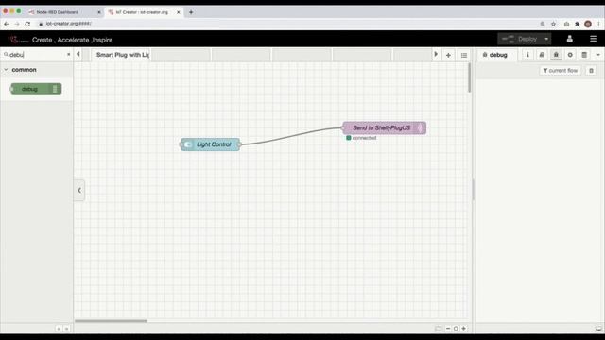Go back in browser
Viewport: 605px width, 340px height.
(x=7, y=24)
